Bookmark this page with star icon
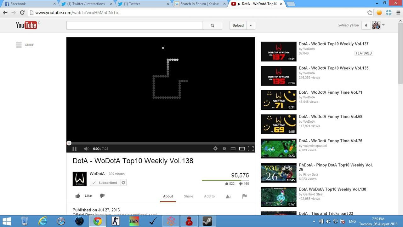The width and height of the screenshot is (403, 227). tap(370, 13)
